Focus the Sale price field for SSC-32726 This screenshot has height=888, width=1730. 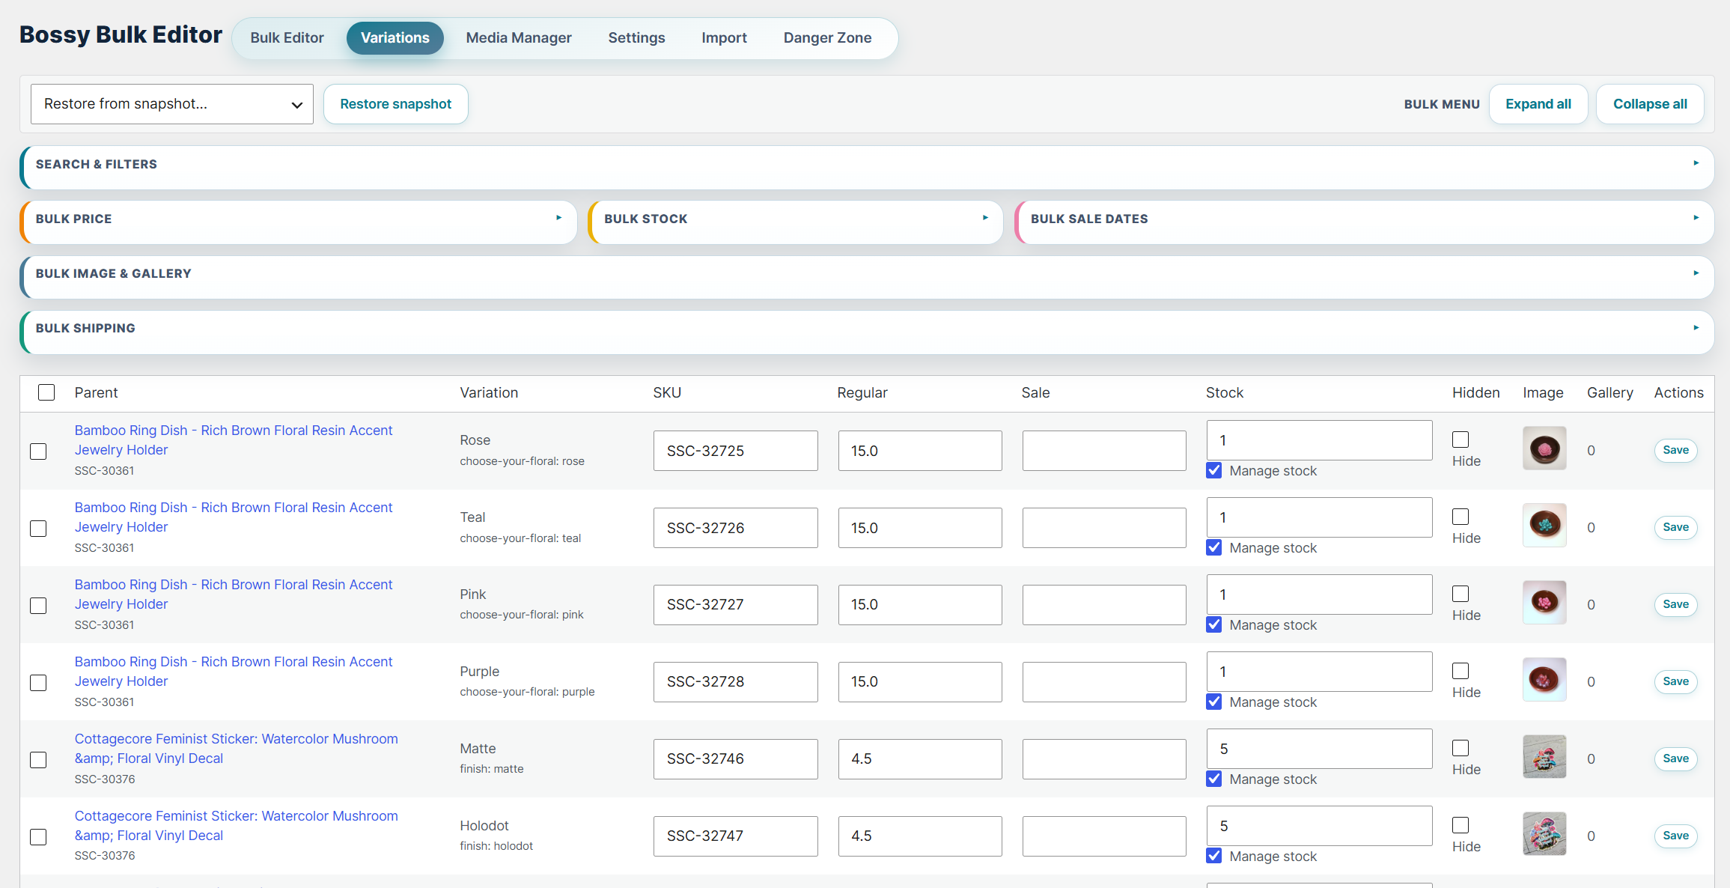click(x=1104, y=528)
